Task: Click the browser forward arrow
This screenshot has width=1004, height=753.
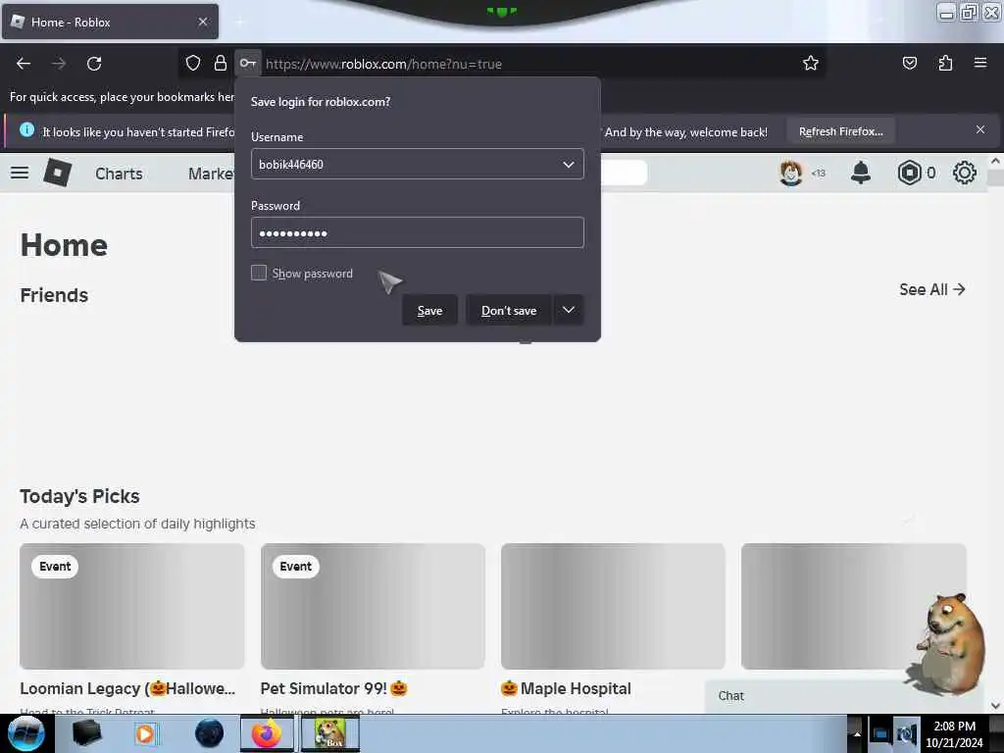Action: coord(59,64)
